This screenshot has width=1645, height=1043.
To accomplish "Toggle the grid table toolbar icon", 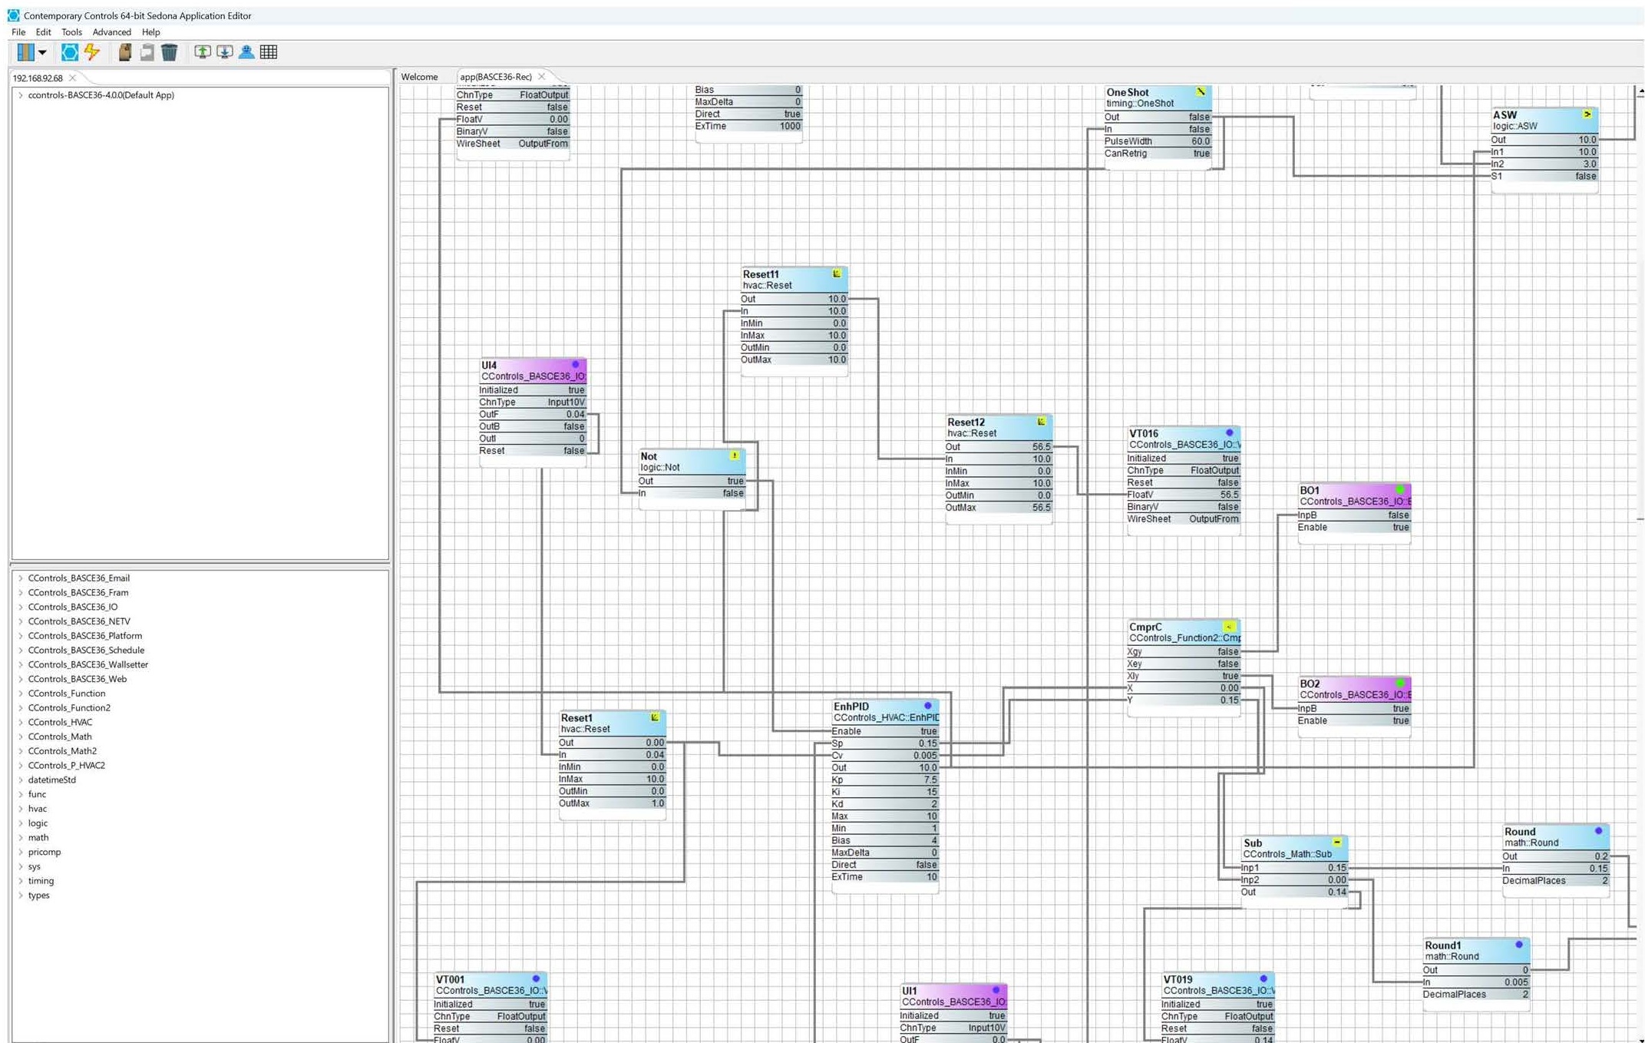I will click(x=269, y=52).
